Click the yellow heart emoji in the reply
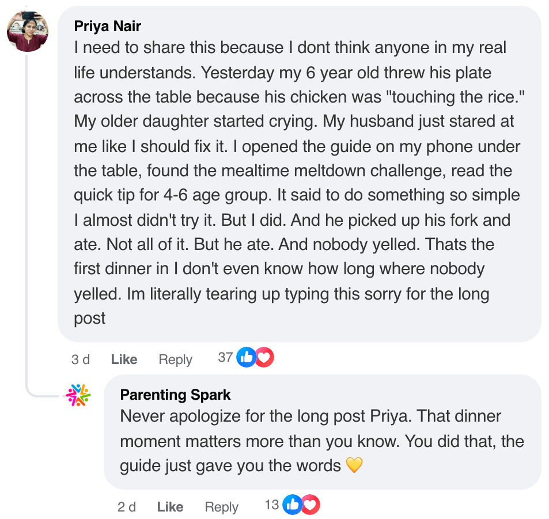This screenshot has width=549, height=519. pyautogui.click(x=354, y=465)
